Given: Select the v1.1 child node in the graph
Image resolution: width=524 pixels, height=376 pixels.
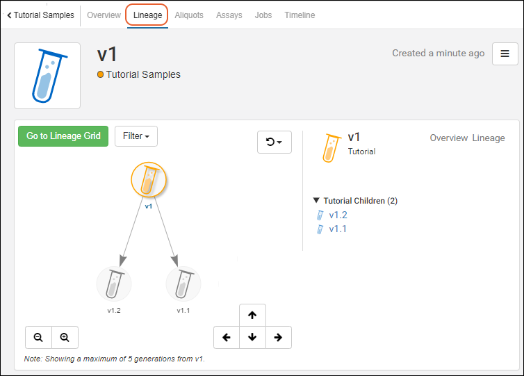Looking at the screenshot, I should 183,284.
